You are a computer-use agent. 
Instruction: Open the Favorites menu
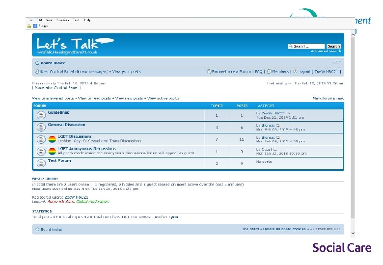[62, 20]
